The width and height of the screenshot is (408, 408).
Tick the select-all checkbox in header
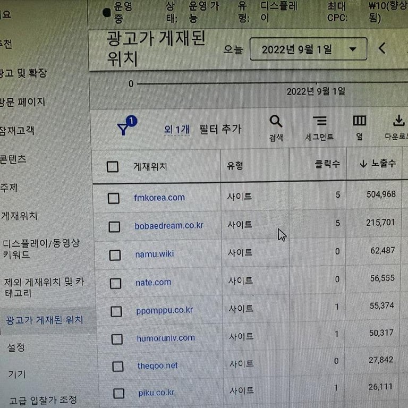pyautogui.click(x=113, y=167)
